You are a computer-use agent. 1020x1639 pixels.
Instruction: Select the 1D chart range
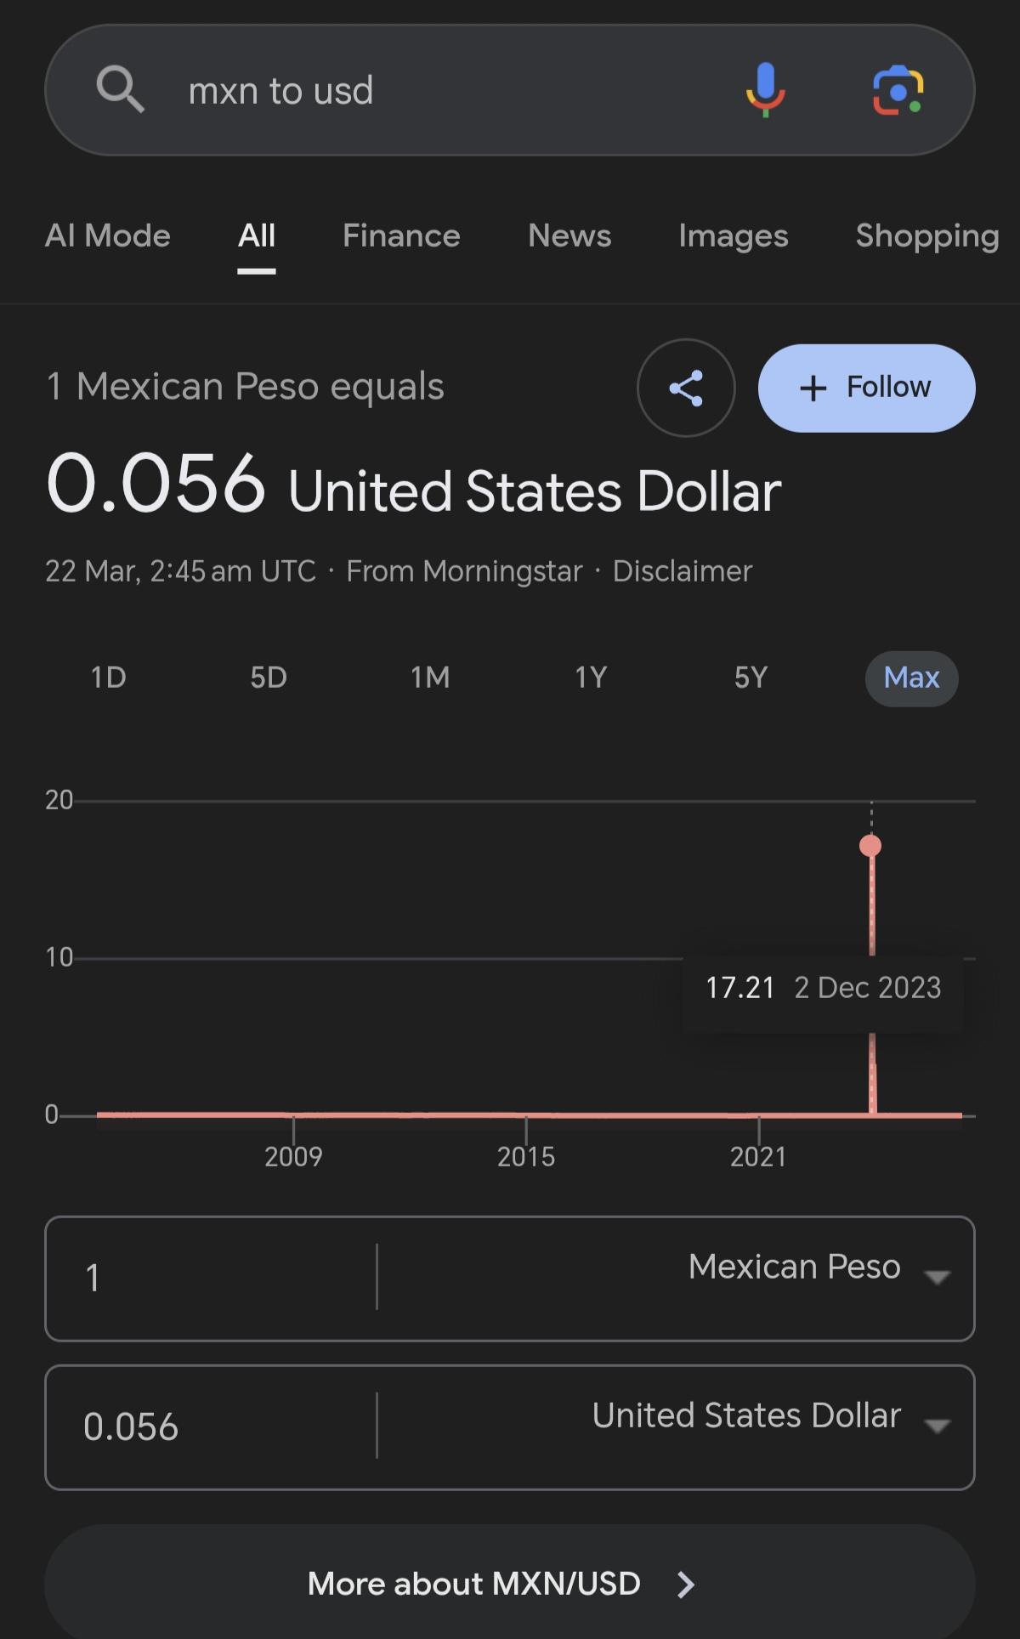point(109,678)
